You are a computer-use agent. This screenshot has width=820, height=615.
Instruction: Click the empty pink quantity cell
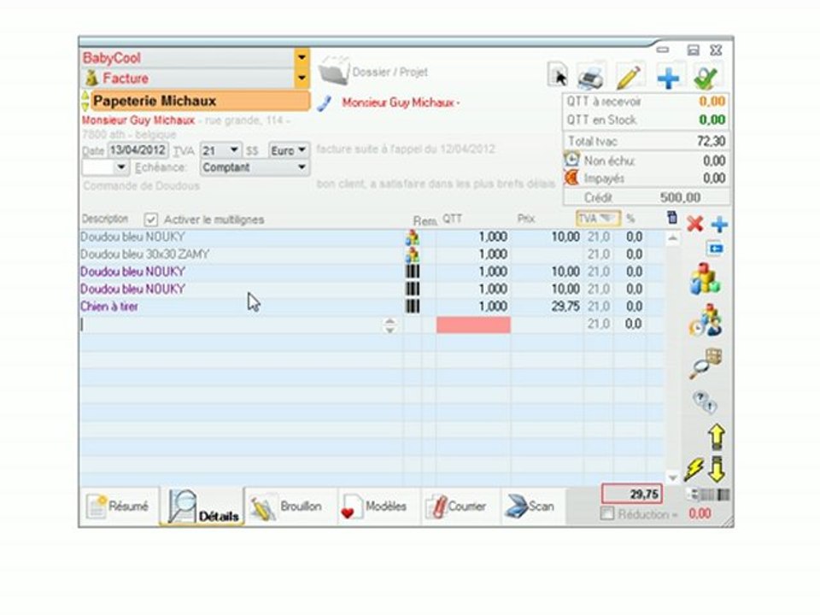(x=473, y=325)
